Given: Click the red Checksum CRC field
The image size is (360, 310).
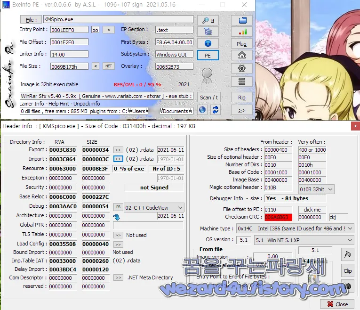Looking at the screenshot, I should point(278,217).
